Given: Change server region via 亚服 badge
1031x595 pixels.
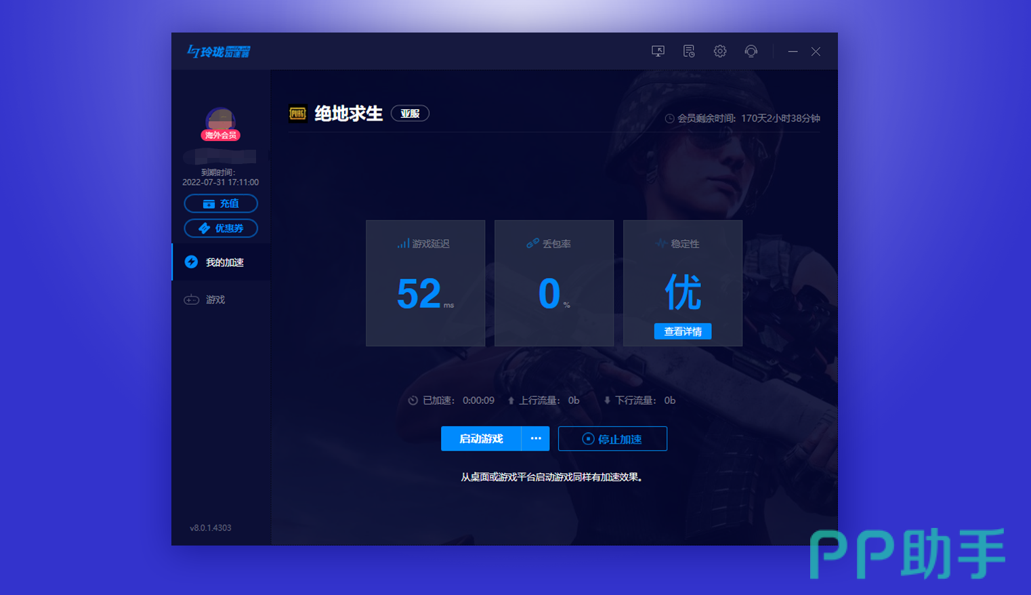Looking at the screenshot, I should (x=410, y=114).
